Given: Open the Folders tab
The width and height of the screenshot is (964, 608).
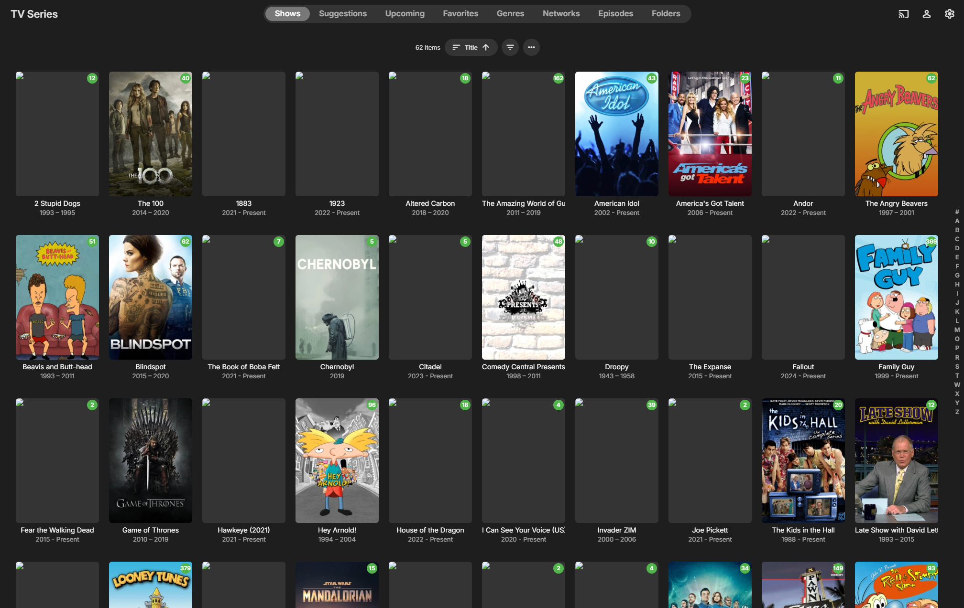Looking at the screenshot, I should point(666,14).
